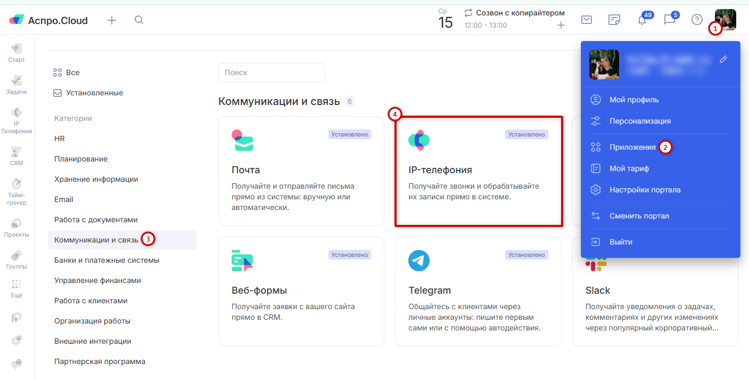
Task: Click the Почта app icon
Action: tap(242, 140)
